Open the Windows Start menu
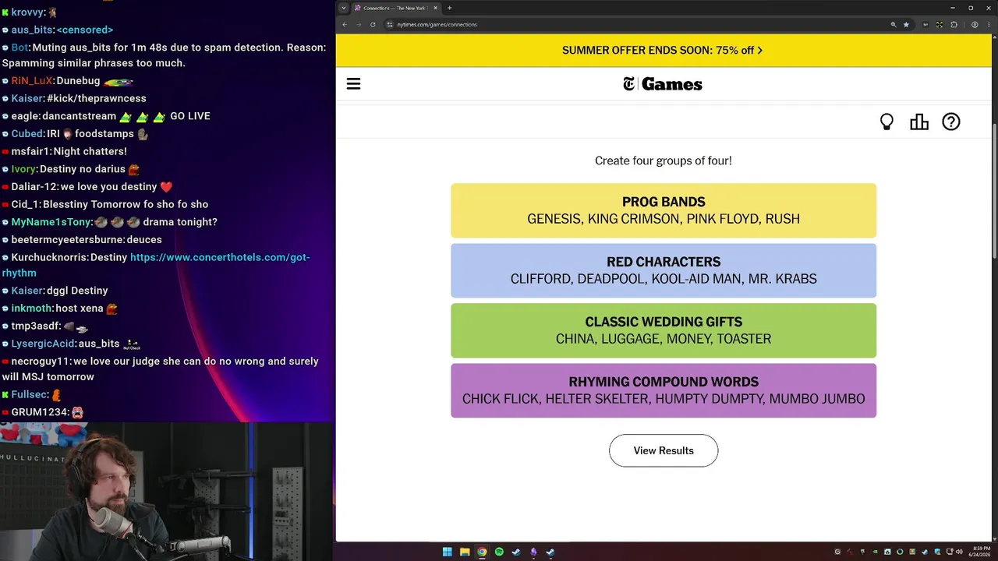This screenshot has width=998, height=561. (x=448, y=552)
